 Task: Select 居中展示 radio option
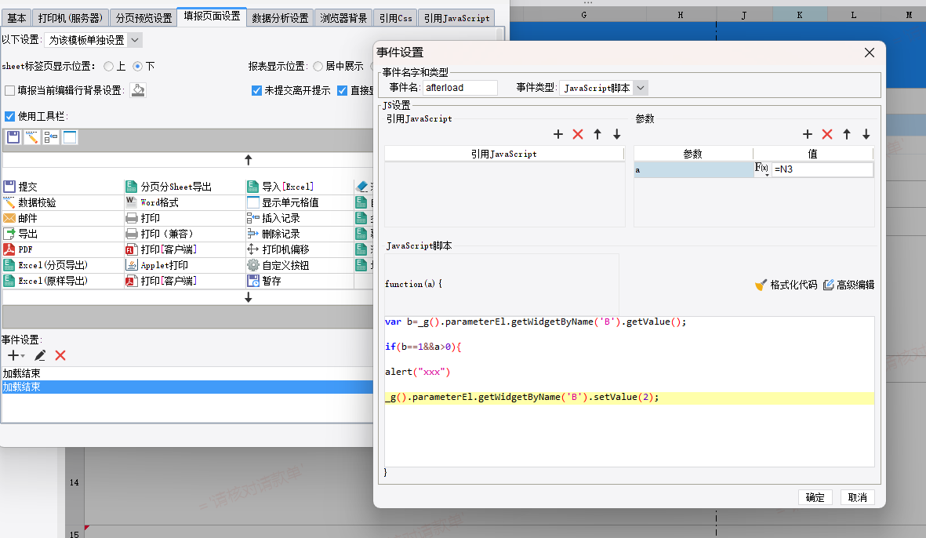pyautogui.click(x=318, y=66)
